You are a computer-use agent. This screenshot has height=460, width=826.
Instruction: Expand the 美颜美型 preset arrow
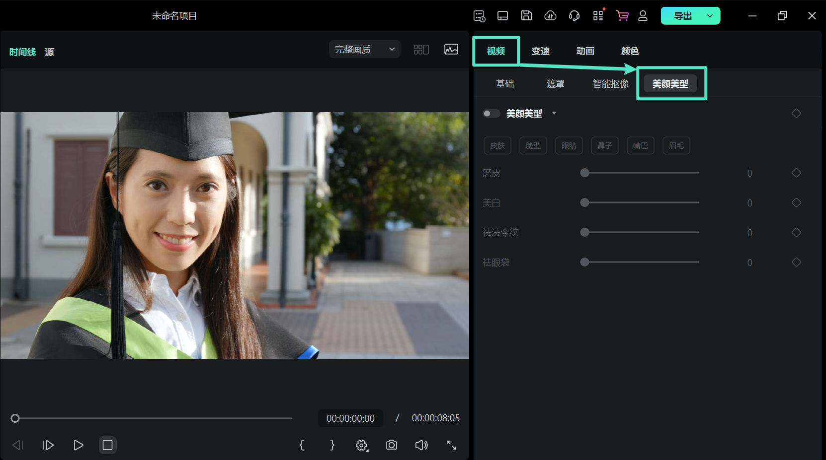pyautogui.click(x=554, y=113)
